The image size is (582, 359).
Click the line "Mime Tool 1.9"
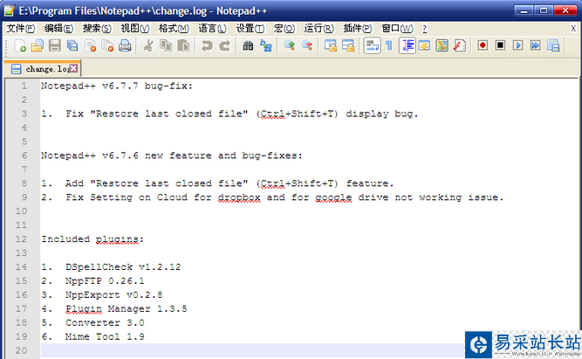point(105,336)
